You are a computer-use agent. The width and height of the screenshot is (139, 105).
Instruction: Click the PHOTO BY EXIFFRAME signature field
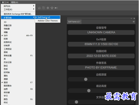[x=101, y=68]
